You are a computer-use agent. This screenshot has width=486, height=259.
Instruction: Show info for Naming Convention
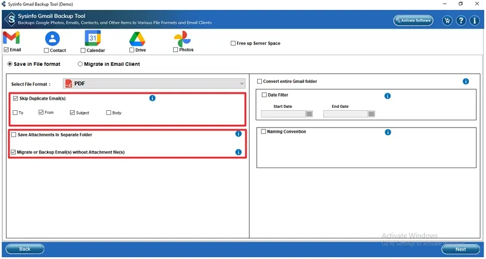click(x=388, y=132)
